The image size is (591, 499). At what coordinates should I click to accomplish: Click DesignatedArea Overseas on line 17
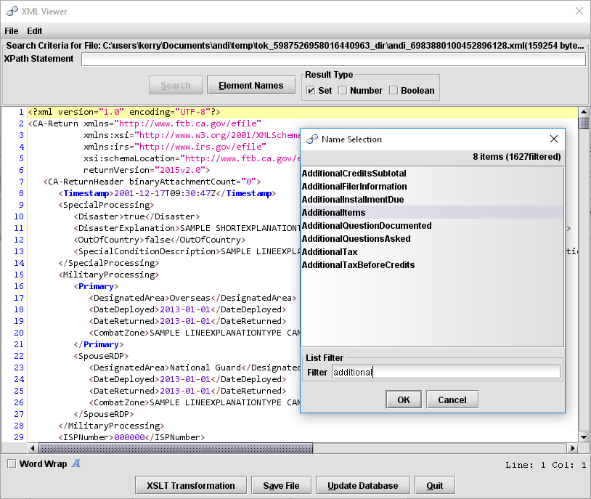coord(192,298)
